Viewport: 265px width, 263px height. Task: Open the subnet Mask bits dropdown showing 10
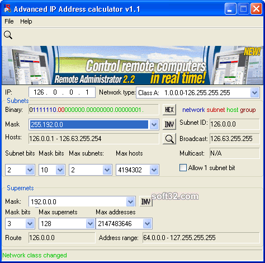(x=60, y=170)
